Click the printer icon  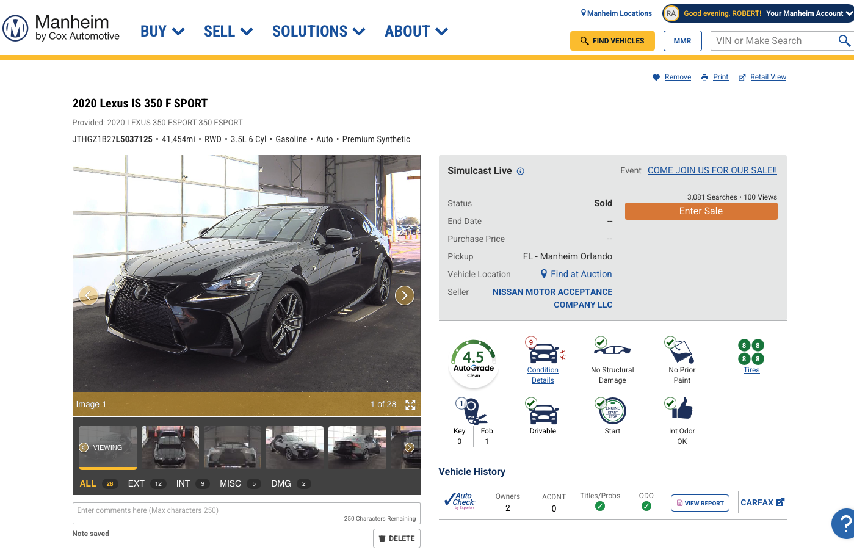click(704, 78)
